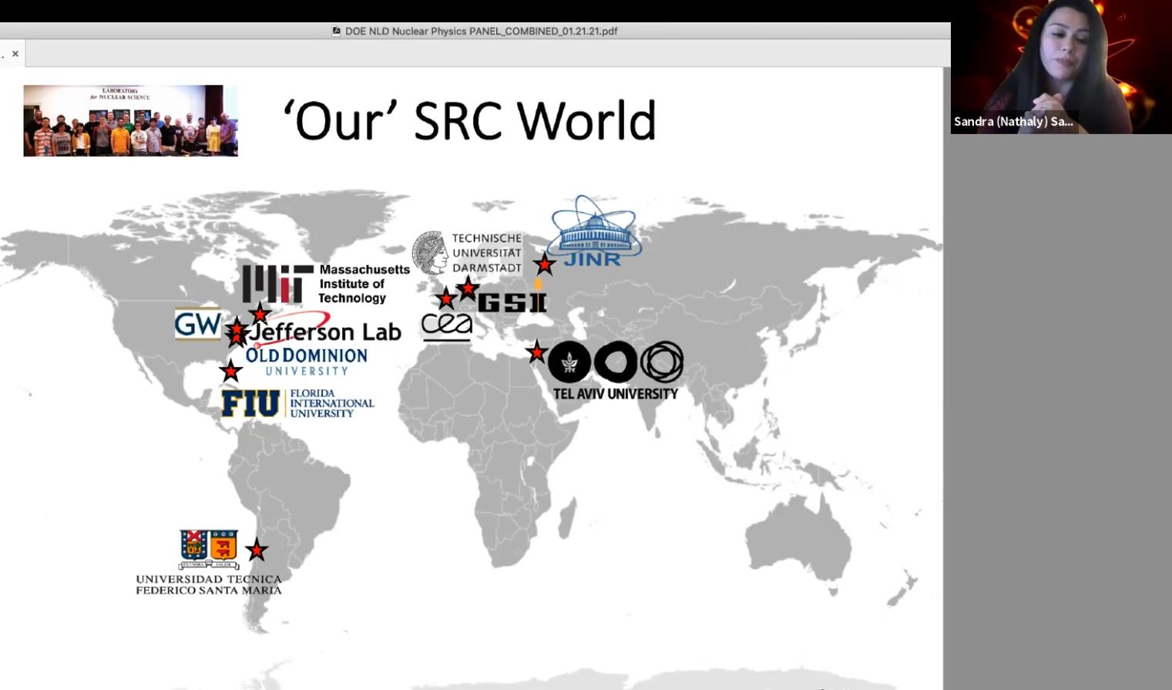Click the red star left of Tel Aviv emblems
Image resolution: width=1172 pixels, height=690 pixels.
(536, 352)
